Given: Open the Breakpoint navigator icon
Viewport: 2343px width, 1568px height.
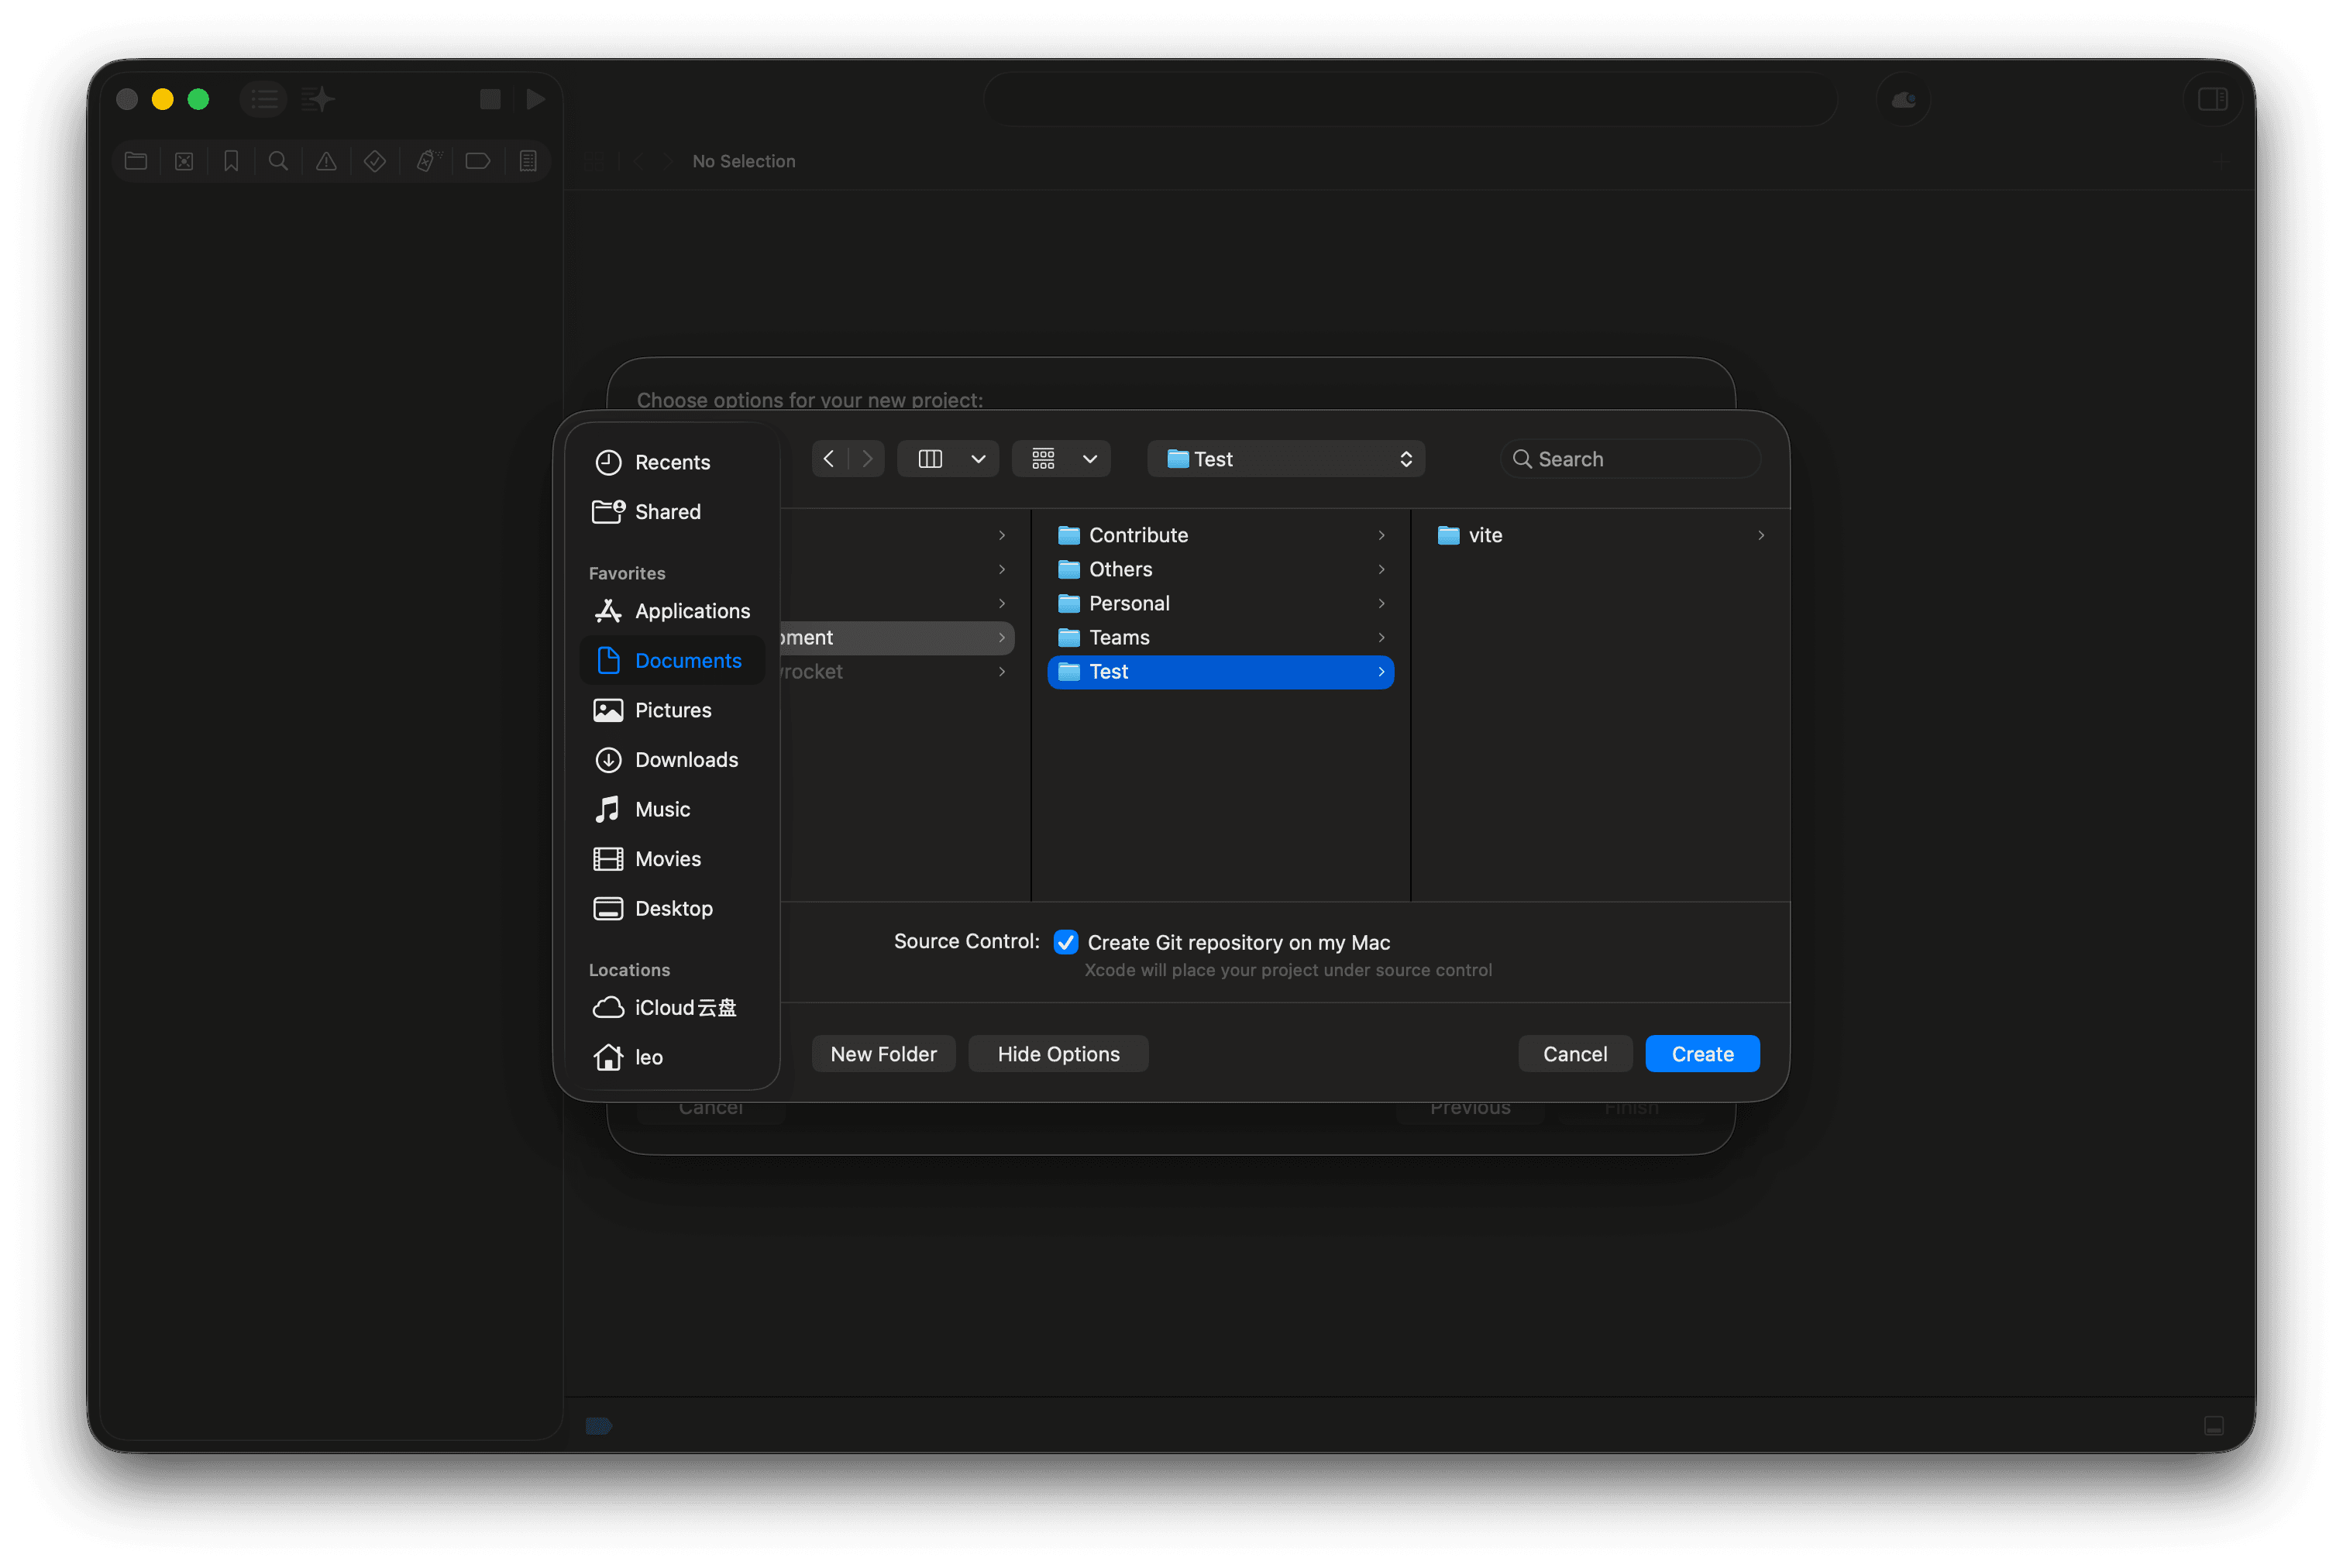Looking at the screenshot, I should 478,161.
